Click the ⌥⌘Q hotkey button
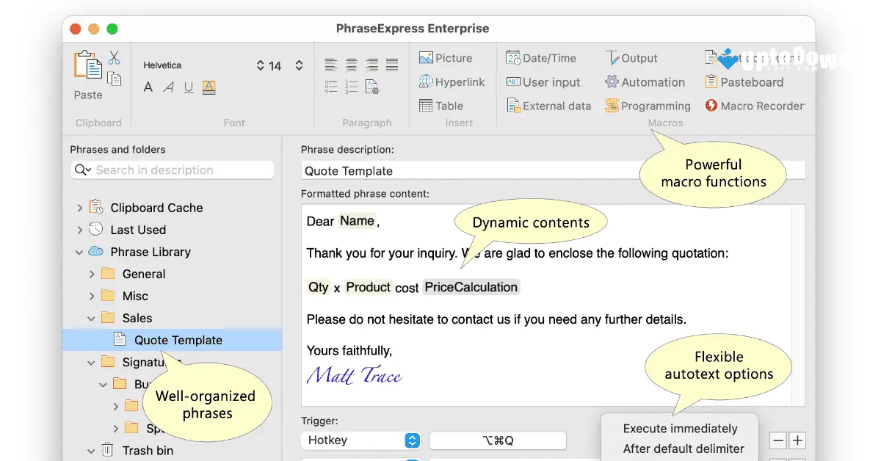This screenshot has height=461, width=881. pos(498,440)
